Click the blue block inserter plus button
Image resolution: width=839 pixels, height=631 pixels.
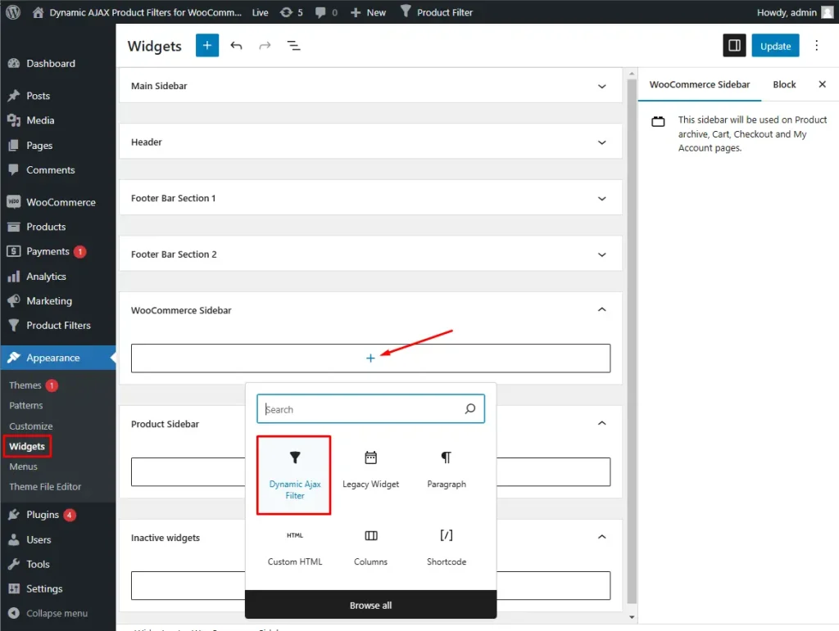[x=207, y=45]
